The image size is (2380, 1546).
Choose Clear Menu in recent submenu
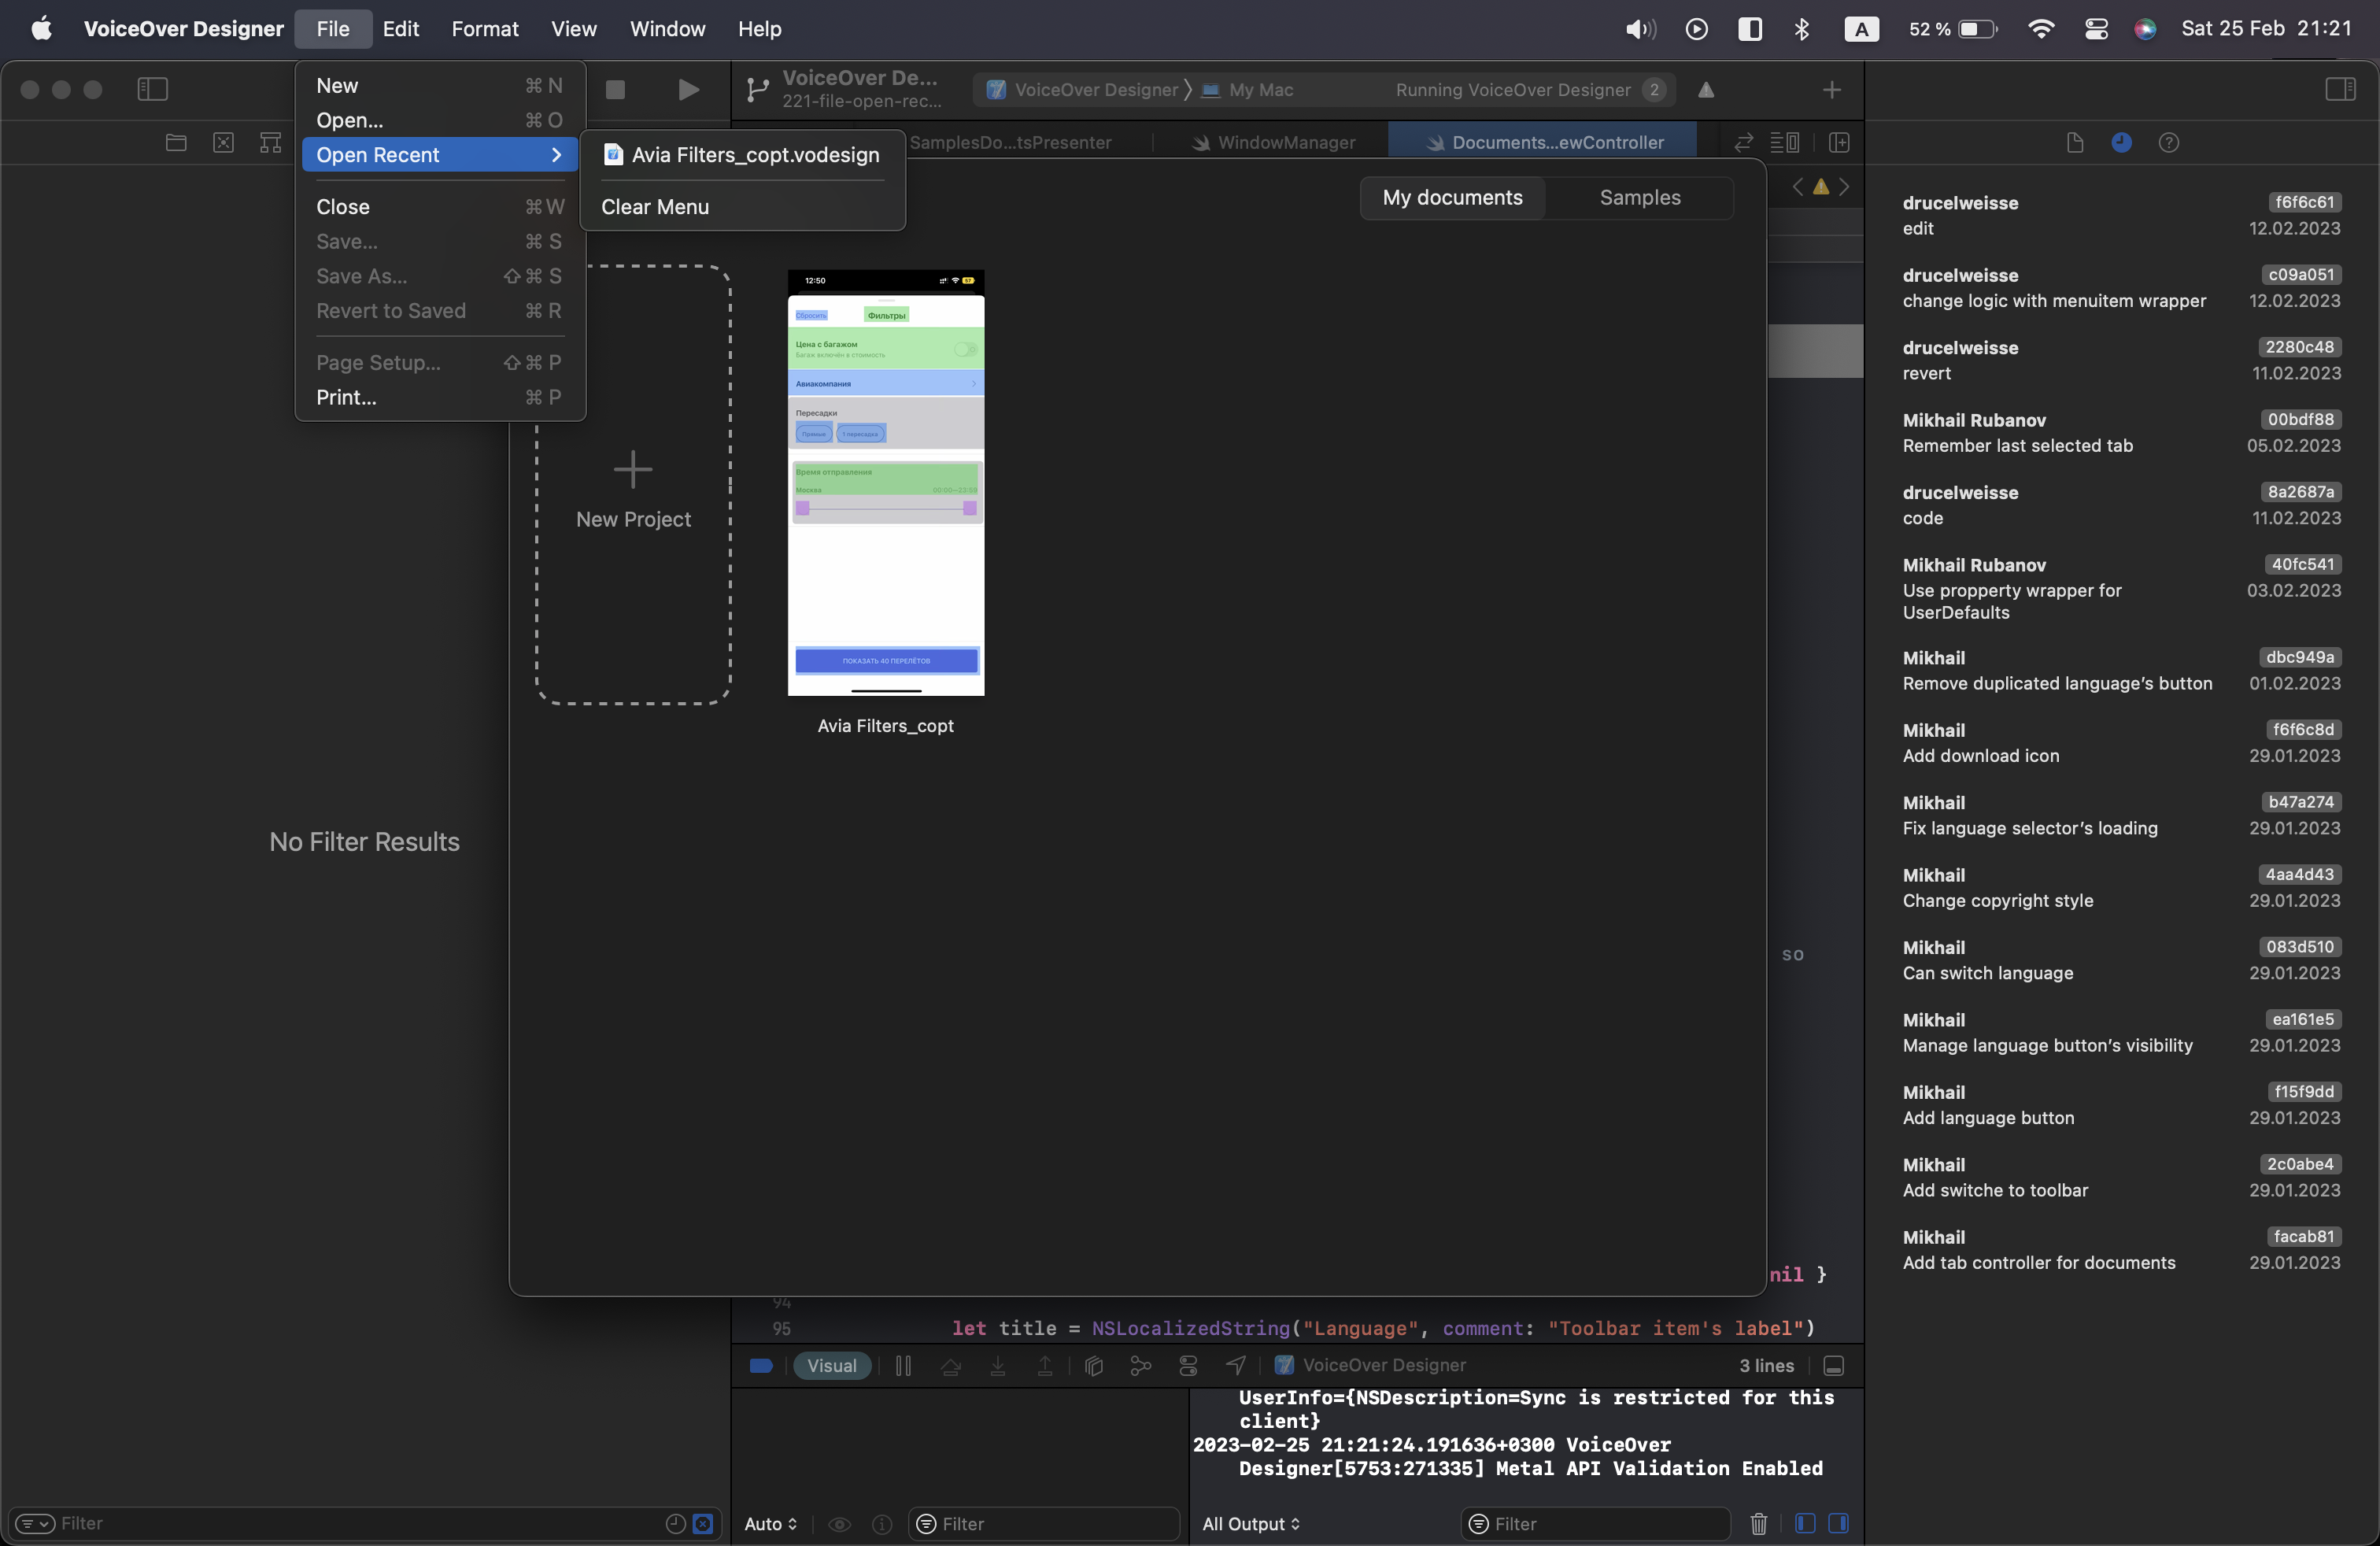click(655, 207)
